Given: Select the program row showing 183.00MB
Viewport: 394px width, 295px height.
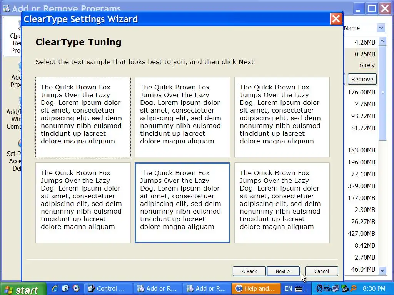Looking at the screenshot, I should [361, 150].
